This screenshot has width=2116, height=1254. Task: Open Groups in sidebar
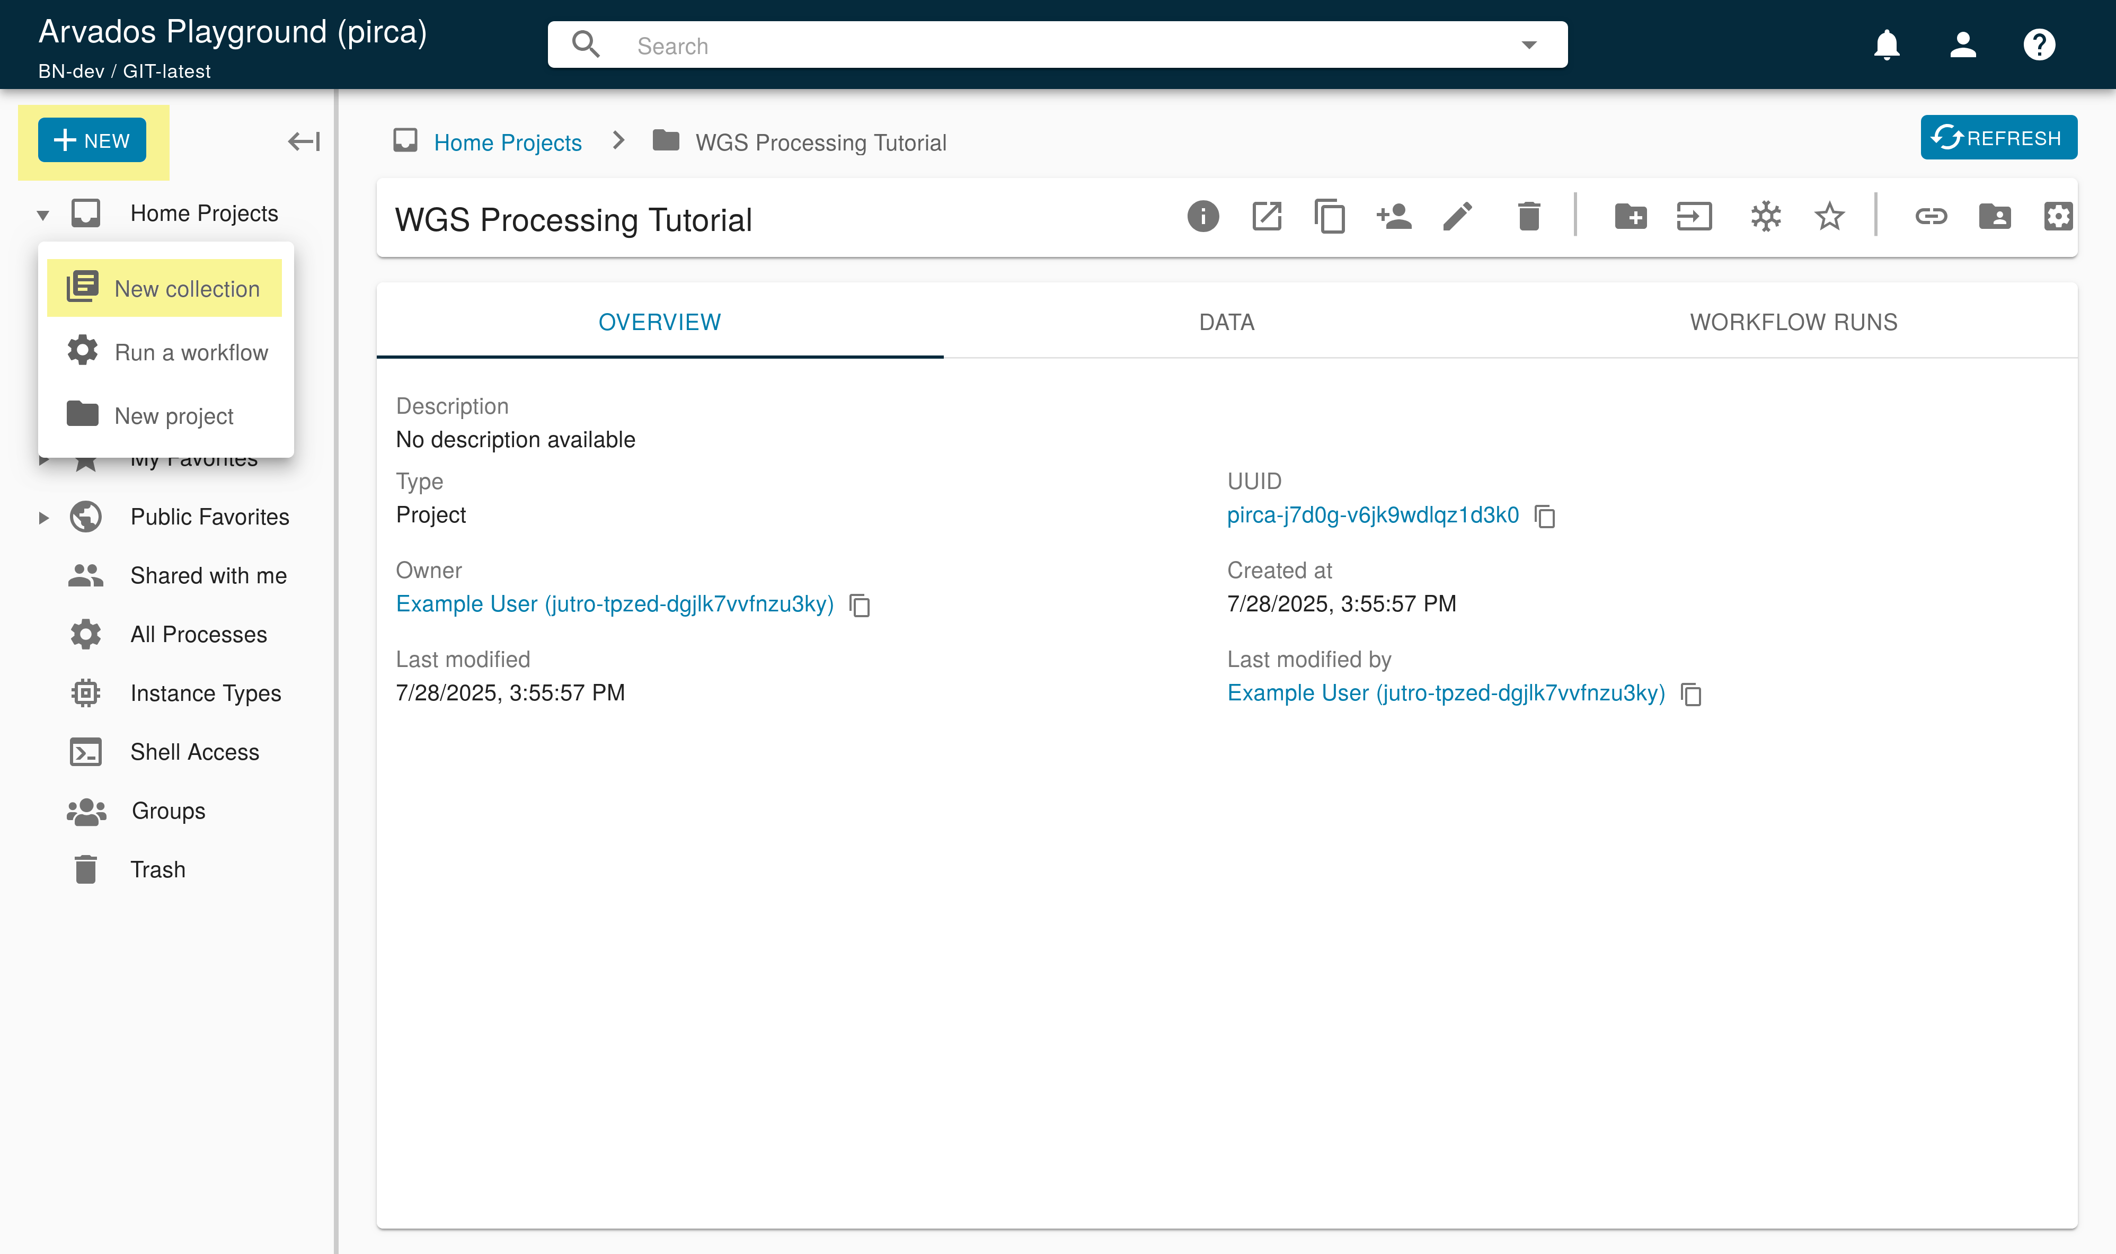[x=168, y=811]
